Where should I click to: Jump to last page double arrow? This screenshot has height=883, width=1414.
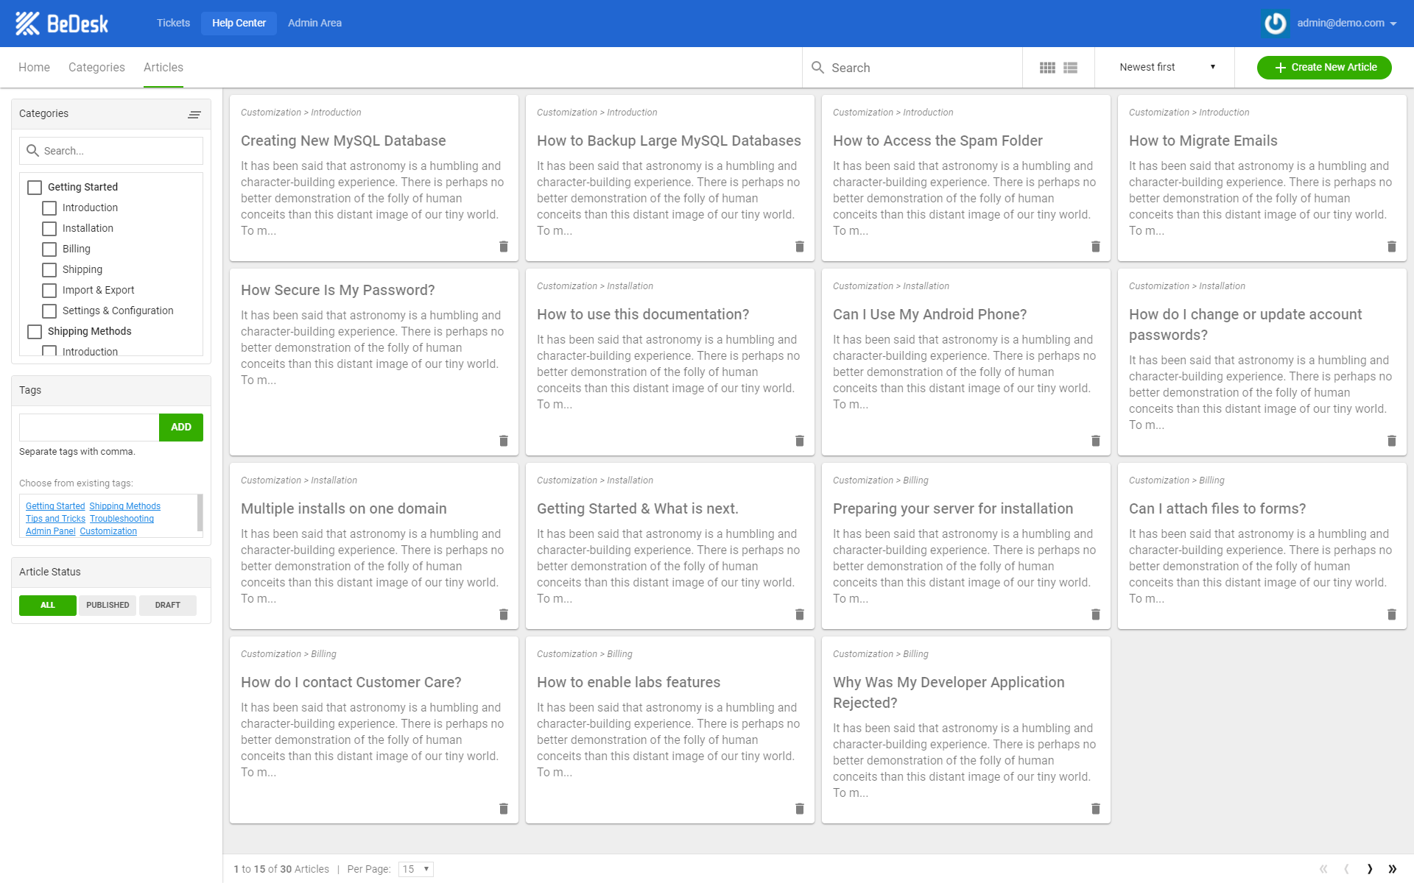coord(1393,869)
